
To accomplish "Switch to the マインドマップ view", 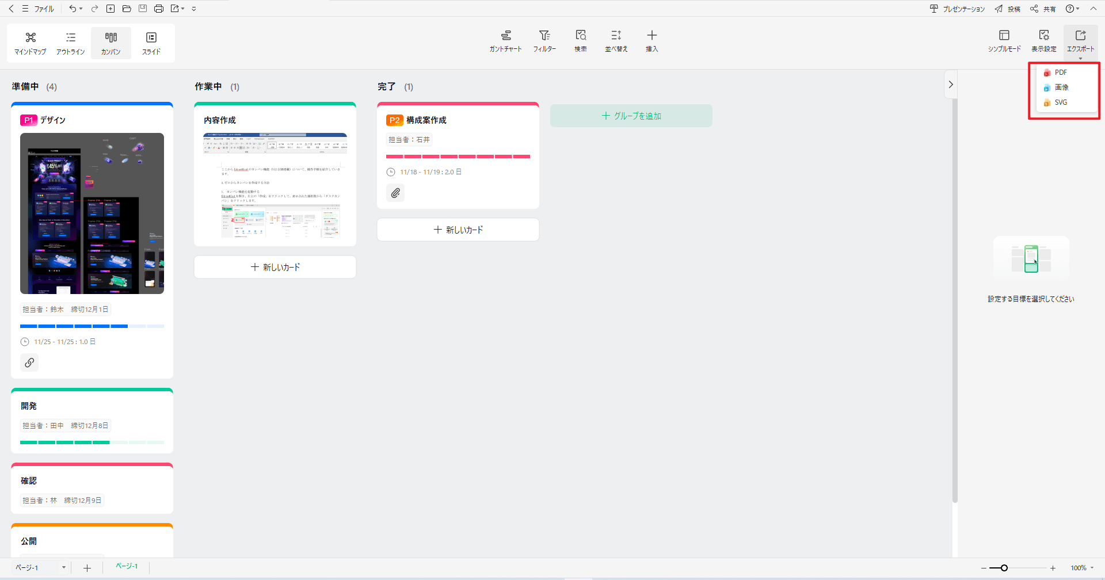I will pos(31,43).
